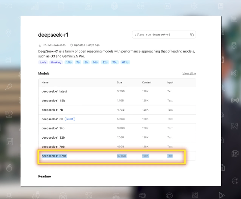
Task: Open the deepseek-r1:1.5b model
Action: coord(53,100)
